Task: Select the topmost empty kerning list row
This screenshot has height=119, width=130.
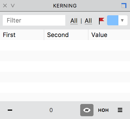Action: (65, 45)
